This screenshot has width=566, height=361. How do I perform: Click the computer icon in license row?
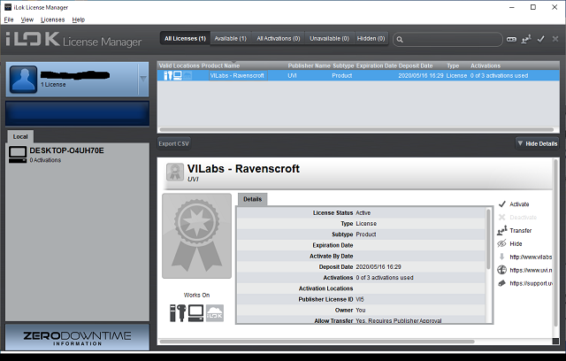[177, 75]
